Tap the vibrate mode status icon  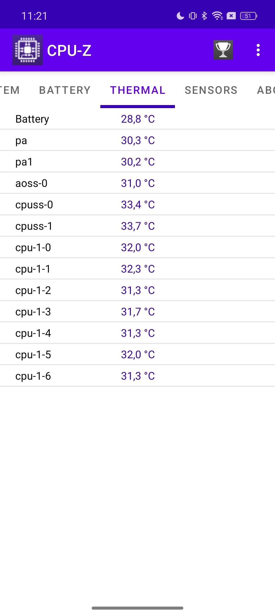click(193, 16)
